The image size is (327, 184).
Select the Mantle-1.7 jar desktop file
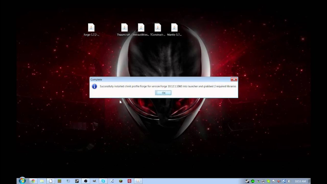pyautogui.click(x=174, y=30)
